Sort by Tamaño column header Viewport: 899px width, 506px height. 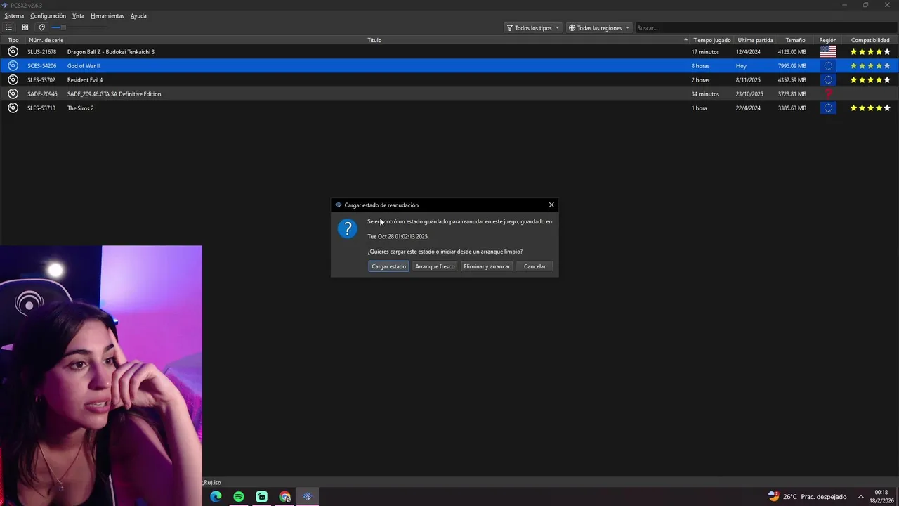click(795, 40)
